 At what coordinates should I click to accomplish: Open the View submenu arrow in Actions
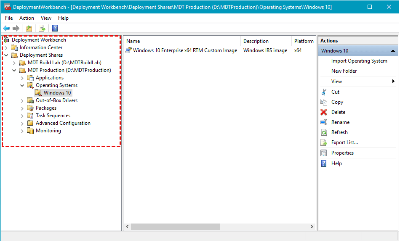(x=393, y=82)
